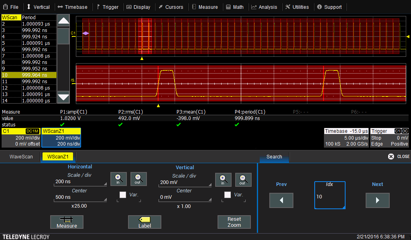The height and width of the screenshot is (240, 411).
Task: Switch to the WaveScan tab
Action: pyautogui.click(x=21, y=157)
